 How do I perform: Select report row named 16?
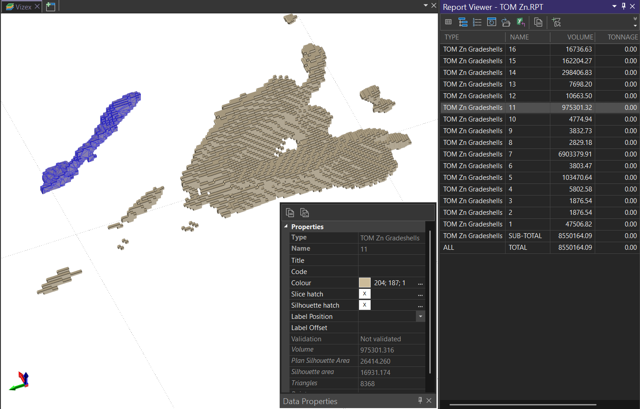540,49
